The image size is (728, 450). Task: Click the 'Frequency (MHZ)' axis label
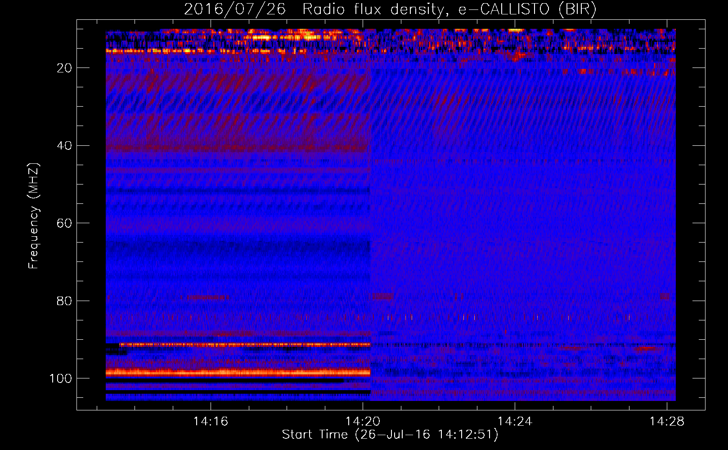point(34,216)
